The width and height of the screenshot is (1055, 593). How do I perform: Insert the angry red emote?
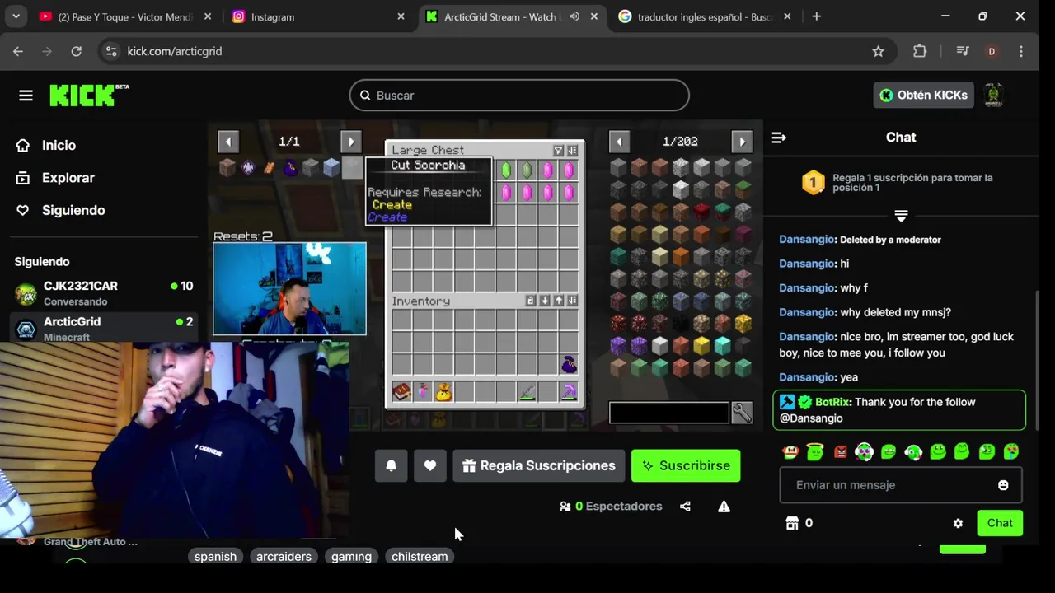pyautogui.click(x=840, y=451)
